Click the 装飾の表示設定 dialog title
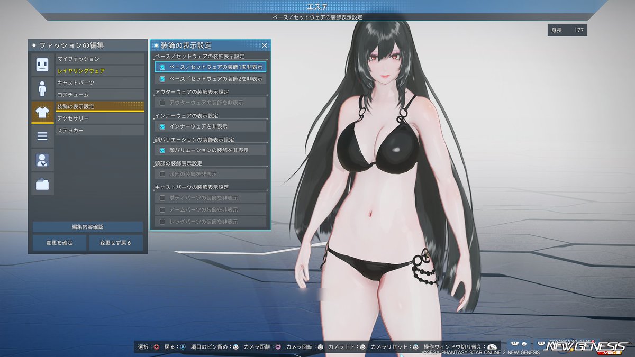Image resolution: width=635 pixels, height=357 pixels. coord(185,45)
